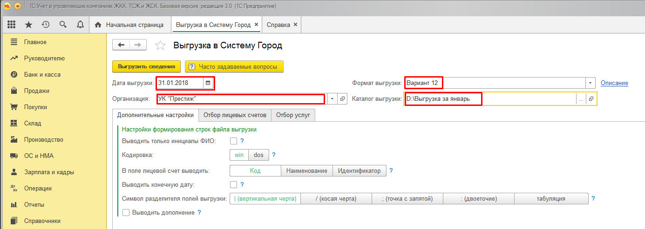Viewport: 645px width, 229px height.
Task: Select Дополнительные настройки tab
Action: (x=156, y=115)
